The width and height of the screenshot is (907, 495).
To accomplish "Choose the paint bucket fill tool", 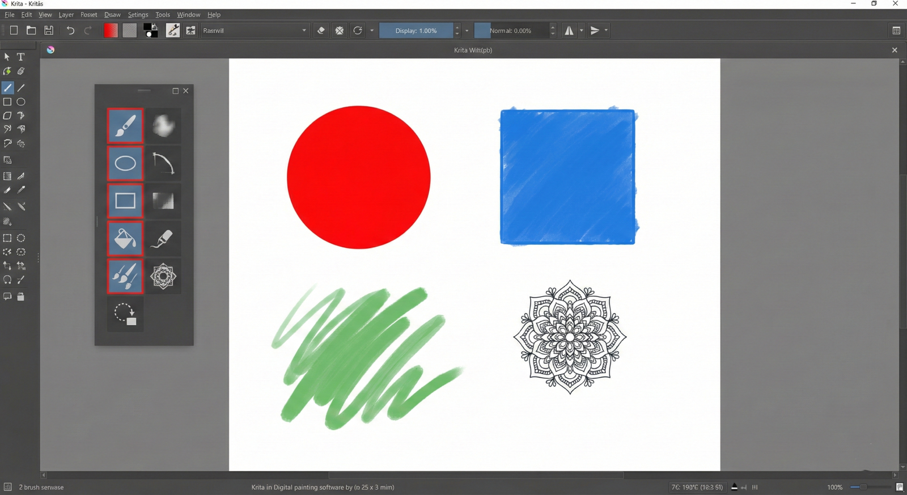I will pyautogui.click(x=125, y=239).
